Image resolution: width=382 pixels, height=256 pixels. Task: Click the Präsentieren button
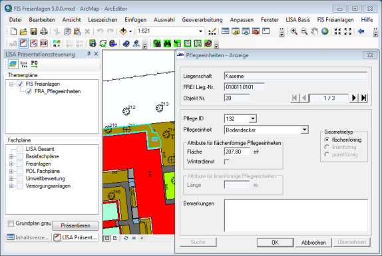pyautogui.click(x=75, y=225)
